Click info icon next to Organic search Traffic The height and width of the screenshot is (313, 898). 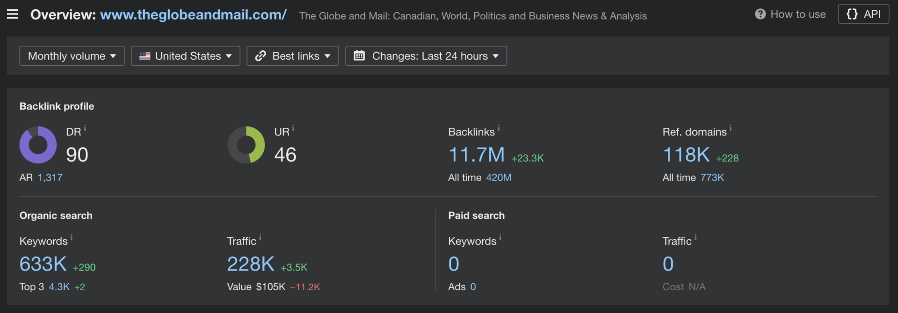[260, 237]
